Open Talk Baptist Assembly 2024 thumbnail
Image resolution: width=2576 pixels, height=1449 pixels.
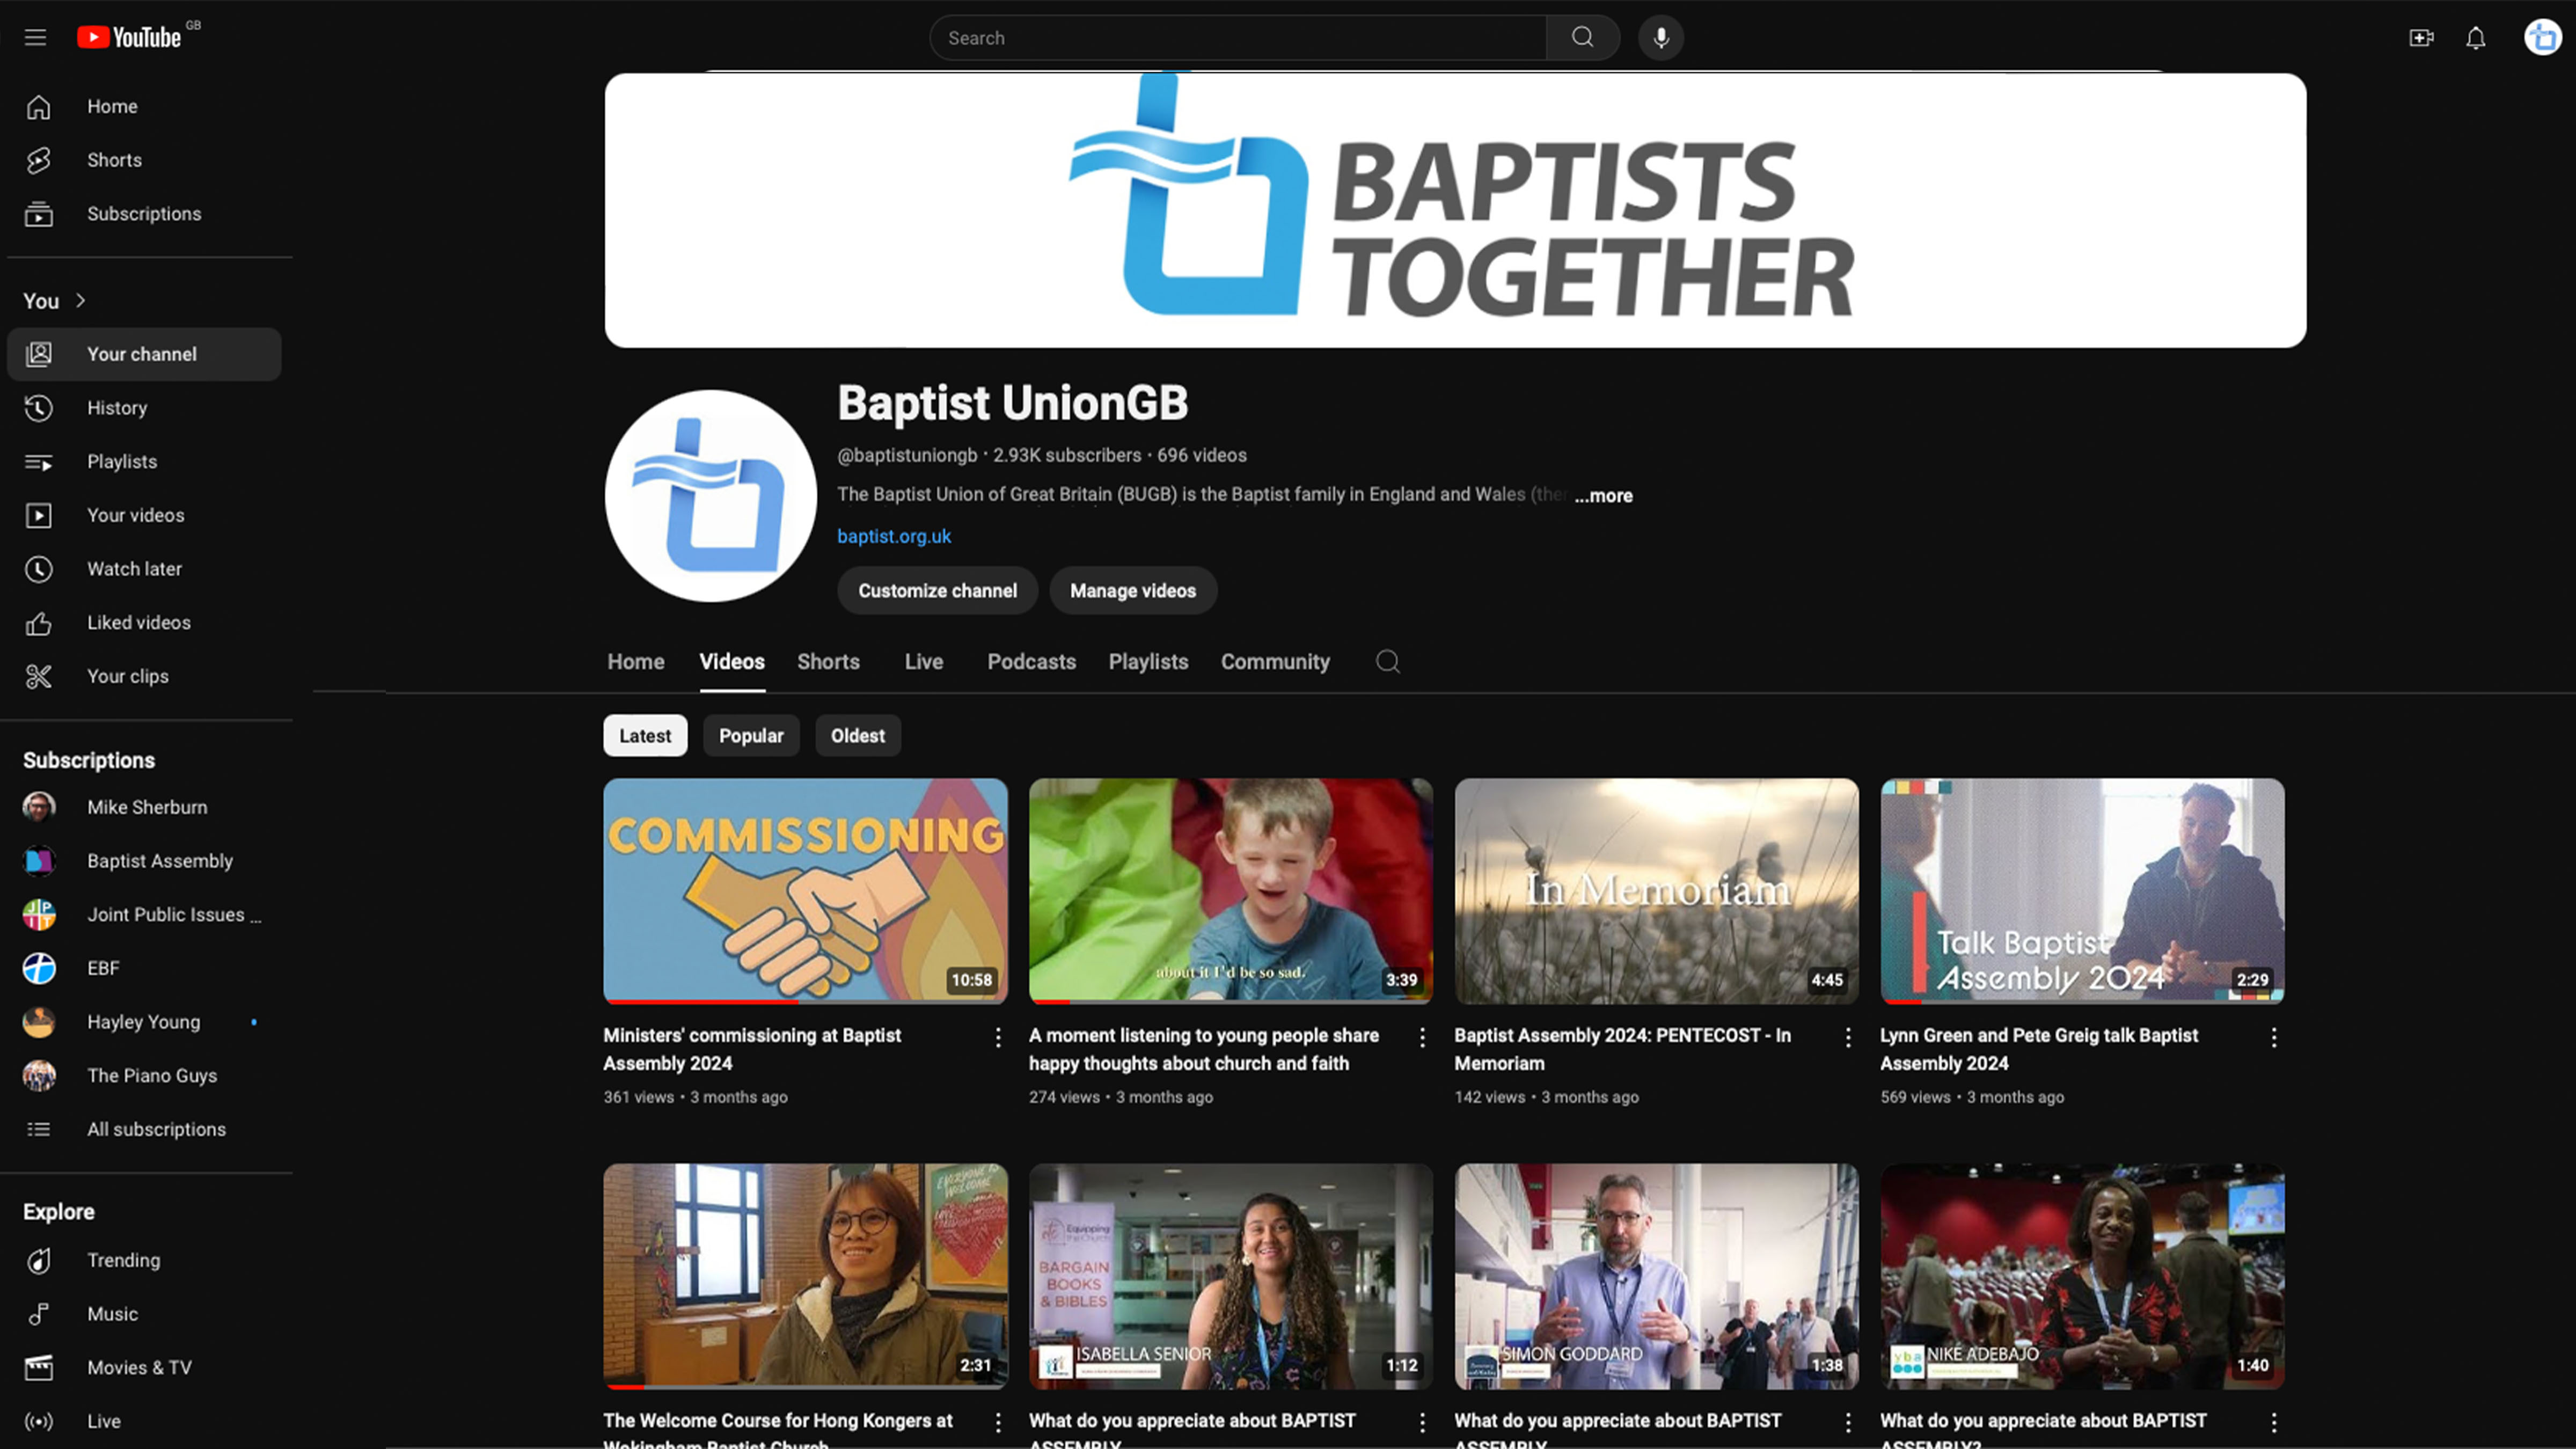point(2082,891)
